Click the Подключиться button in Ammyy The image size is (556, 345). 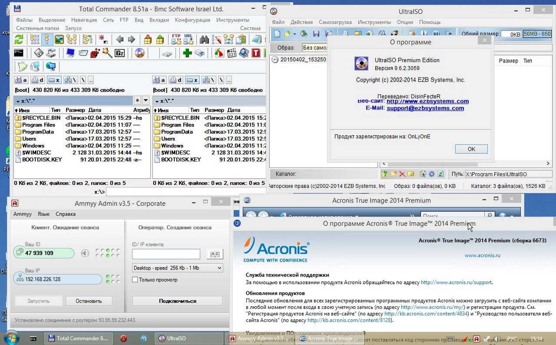point(177,301)
